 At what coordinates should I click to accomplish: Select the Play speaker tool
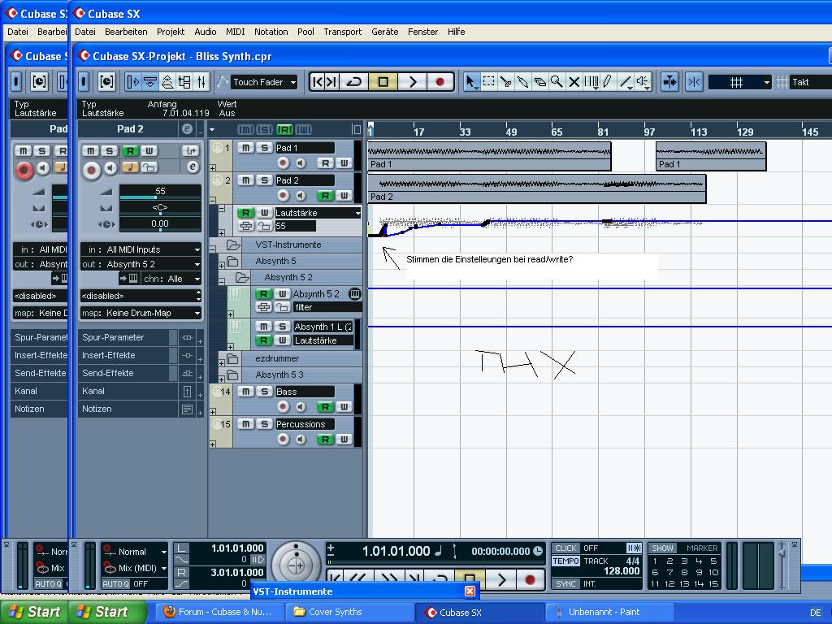click(643, 82)
